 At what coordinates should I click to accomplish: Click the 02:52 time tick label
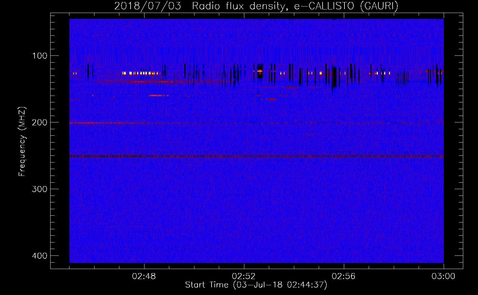pyautogui.click(x=244, y=276)
